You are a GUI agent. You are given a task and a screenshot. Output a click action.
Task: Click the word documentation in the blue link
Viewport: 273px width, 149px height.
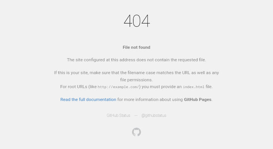click(101, 99)
